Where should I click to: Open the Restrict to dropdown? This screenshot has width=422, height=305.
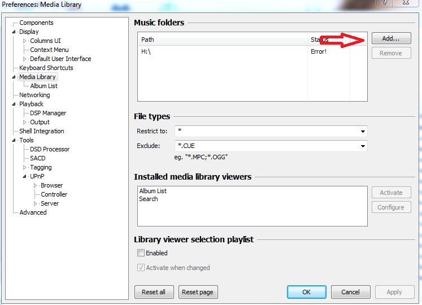[363, 132]
